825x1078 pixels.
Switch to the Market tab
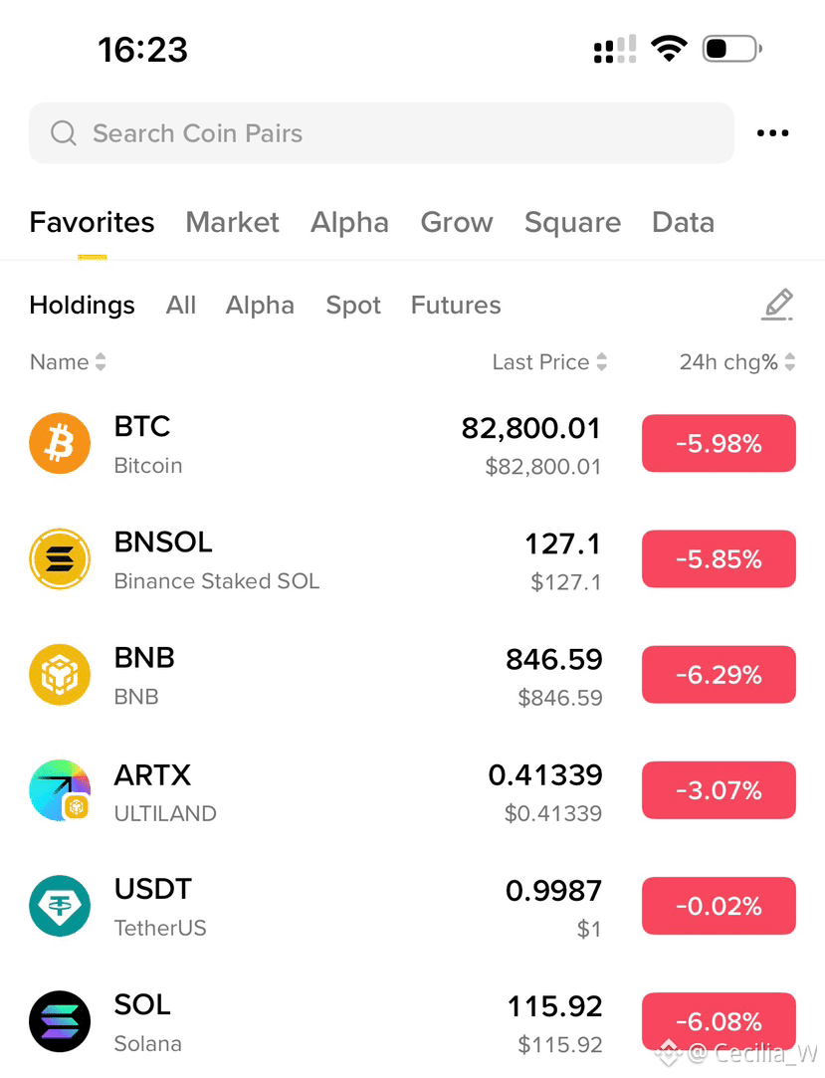[x=233, y=223]
